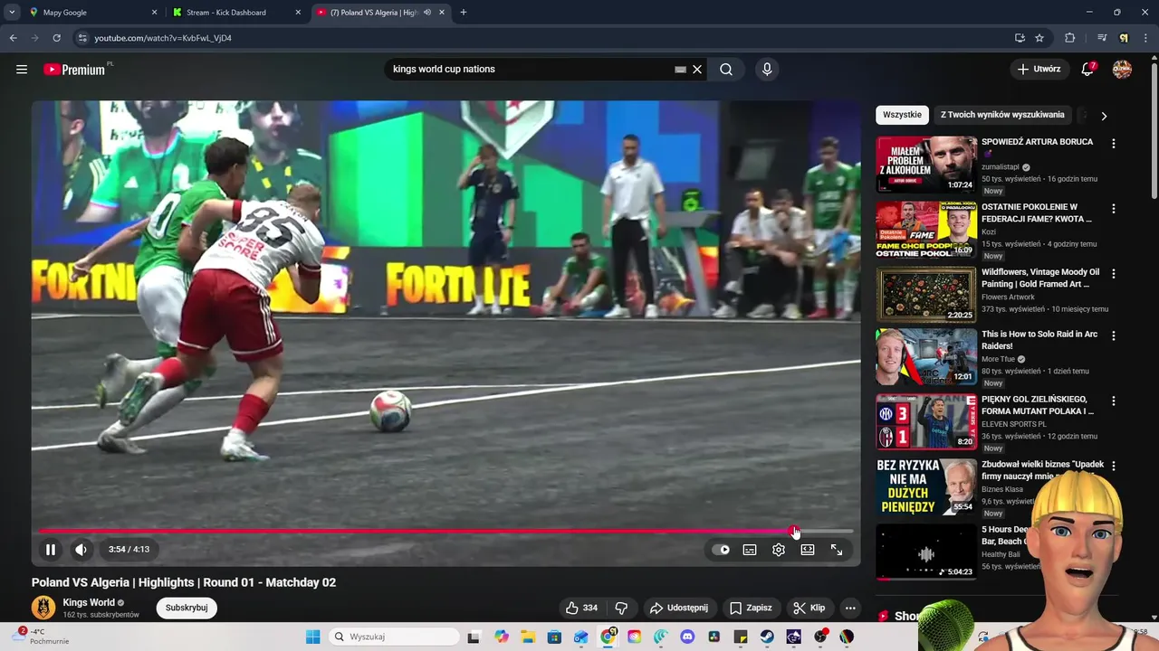Open Spowiedź Artura Boruca thumbnail
Viewport: 1159px width, 651px height.
click(926, 165)
